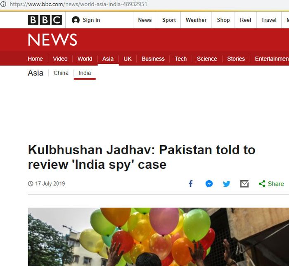289x266 pixels.
Task: Share the article on Twitter
Action: click(227, 184)
